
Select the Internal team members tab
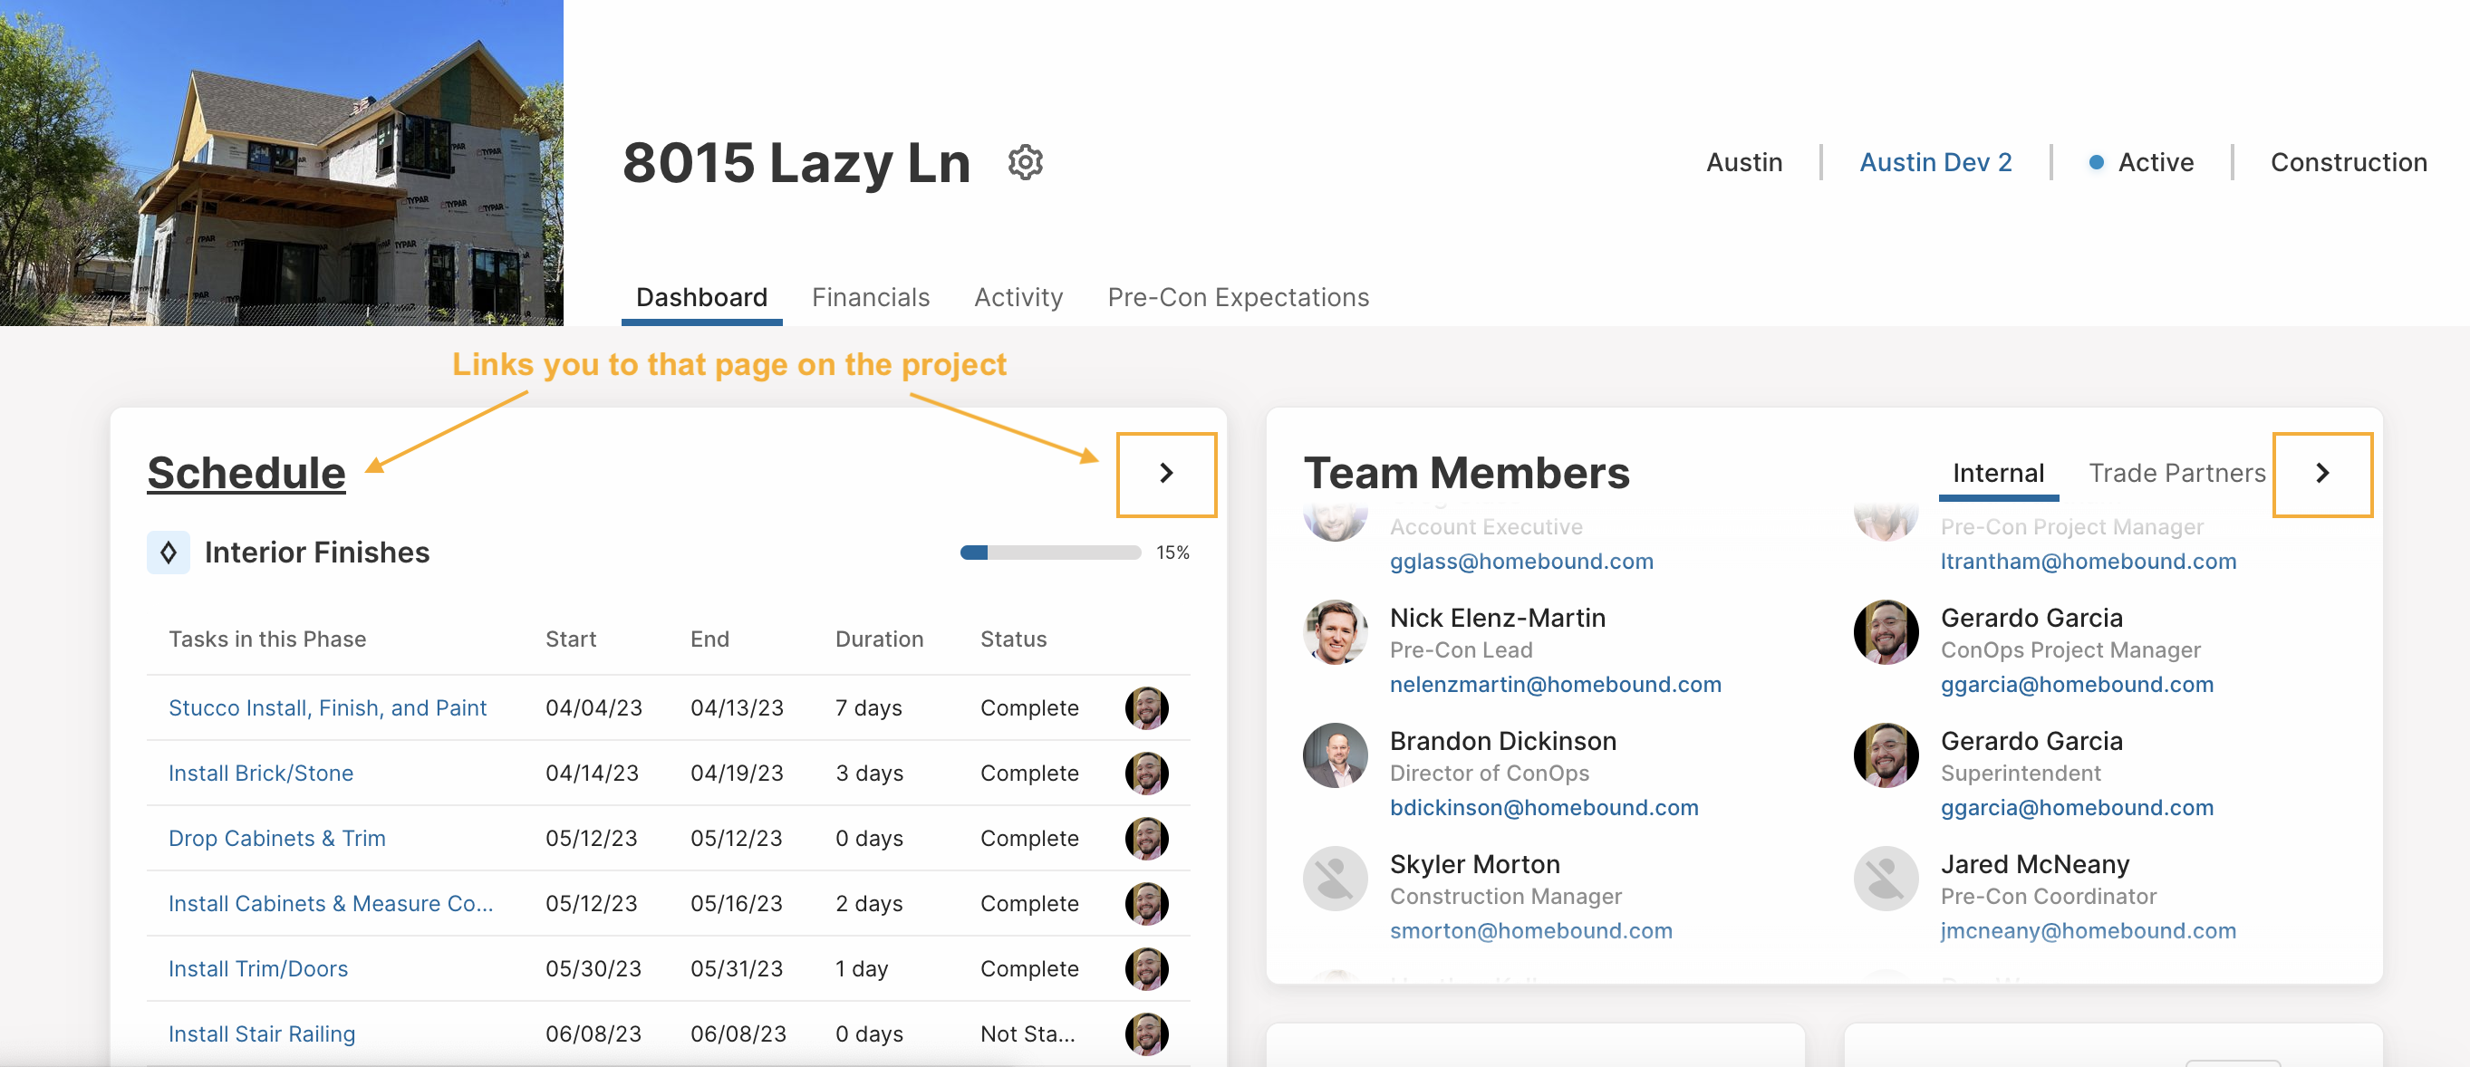tap(1998, 474)
